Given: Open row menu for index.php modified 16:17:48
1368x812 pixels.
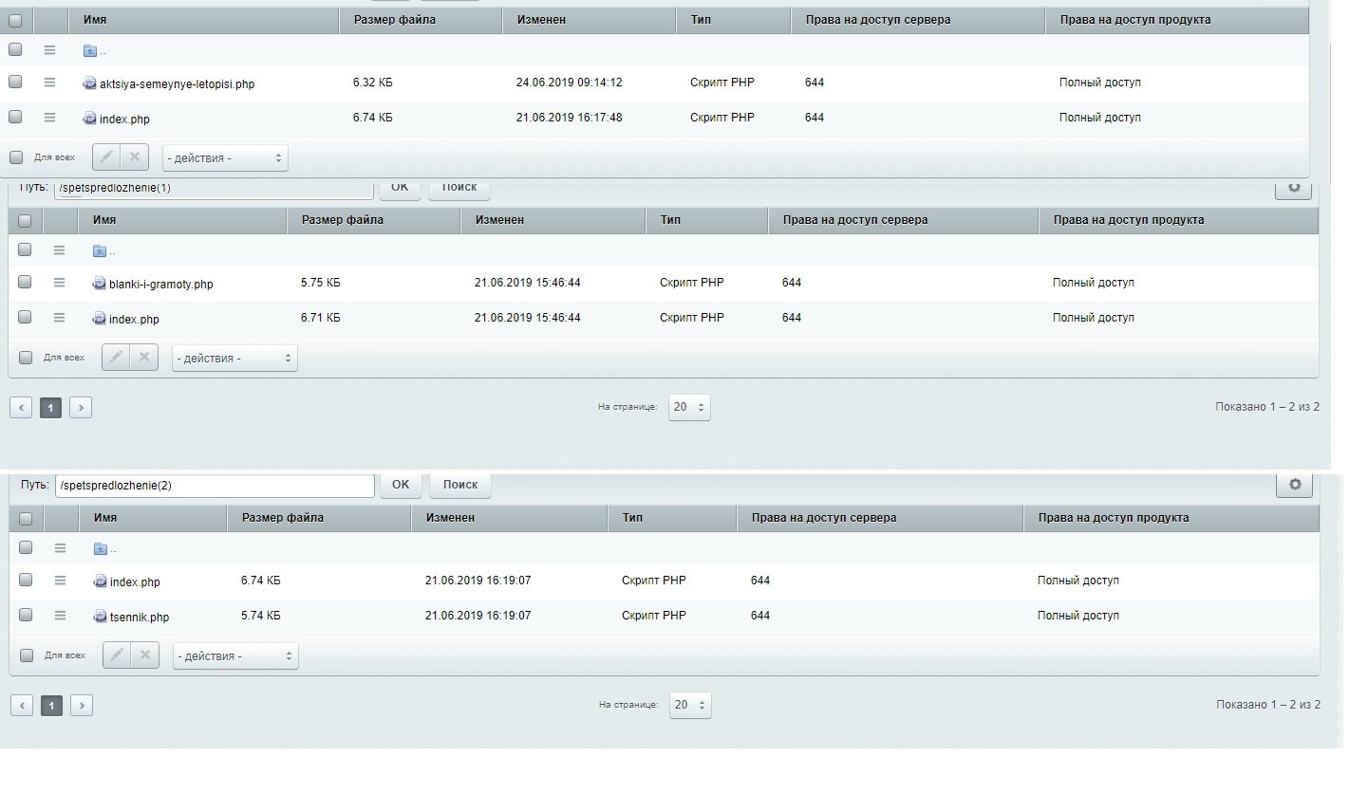Looking at the screenshot, I should click(49, 118).
